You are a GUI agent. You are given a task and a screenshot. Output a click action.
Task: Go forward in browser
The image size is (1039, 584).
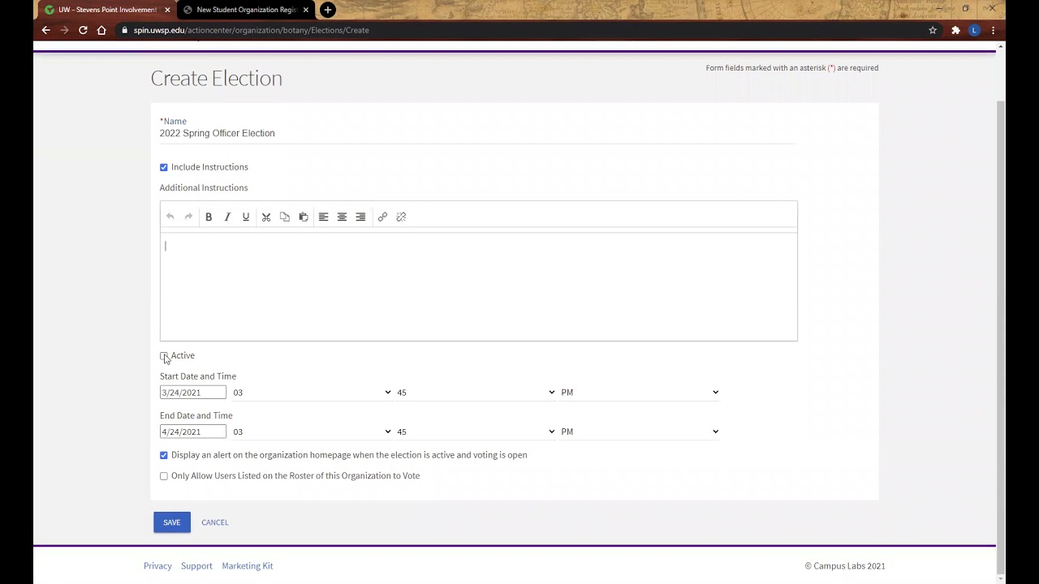(64, 30)
